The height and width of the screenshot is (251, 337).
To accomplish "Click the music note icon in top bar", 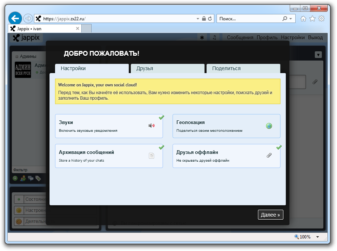I will click(x=214, y=37).
